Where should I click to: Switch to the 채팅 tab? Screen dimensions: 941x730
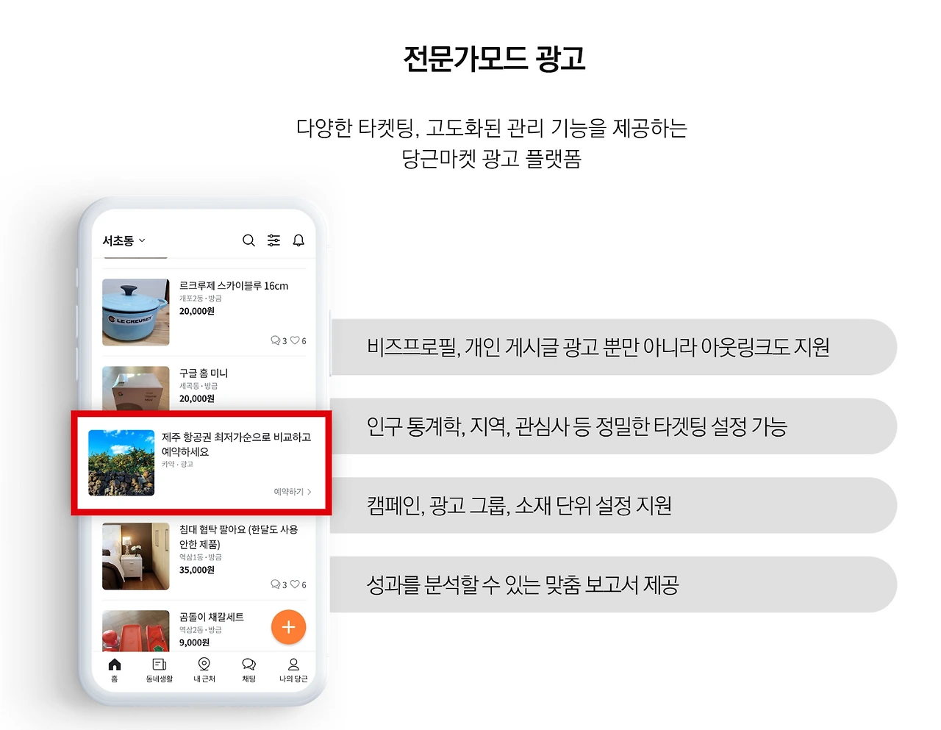click(x=248, y=664)
